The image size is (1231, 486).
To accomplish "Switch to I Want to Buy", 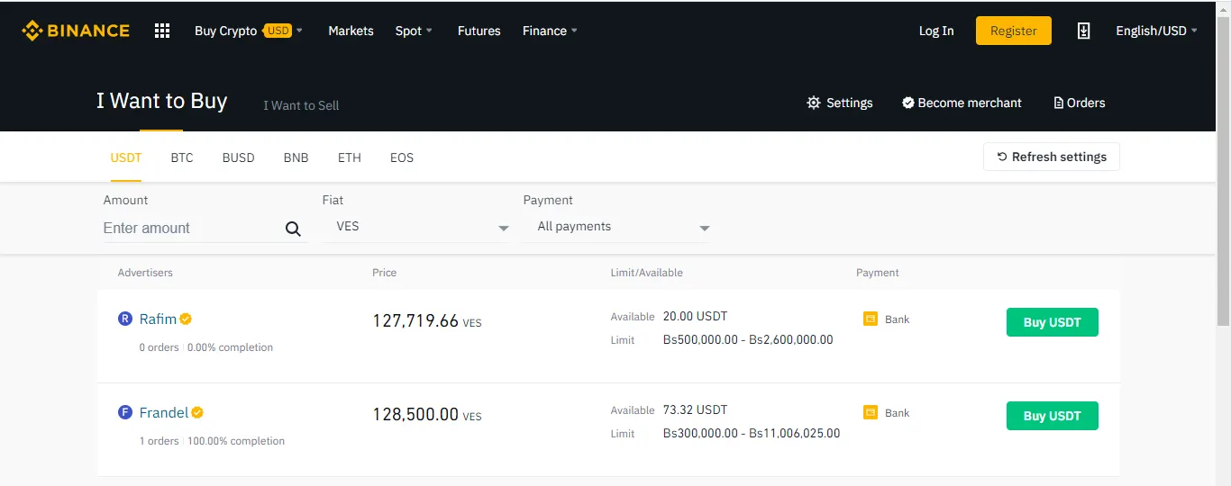I will tap(162, 101).
